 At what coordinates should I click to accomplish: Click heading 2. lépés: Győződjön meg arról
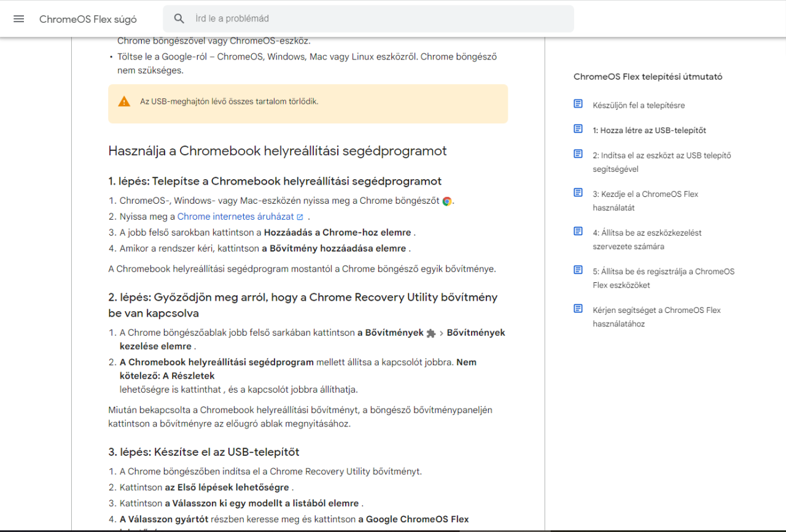click(303, 305)
